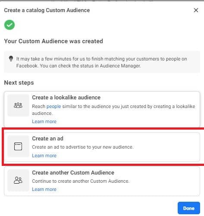The height and width of the screenshot is (216, 204).
Task: Close the catalog Custom Audience dialog
Action: (196, 10)
